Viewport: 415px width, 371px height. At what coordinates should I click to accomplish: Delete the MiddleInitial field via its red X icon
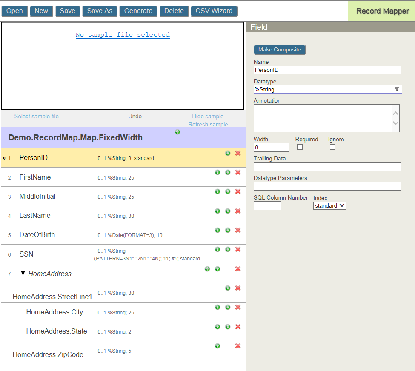(238, 191)
